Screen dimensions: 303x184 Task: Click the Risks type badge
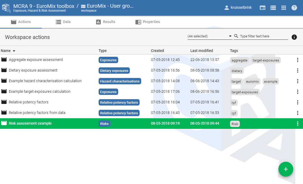[x=104, y=123]
